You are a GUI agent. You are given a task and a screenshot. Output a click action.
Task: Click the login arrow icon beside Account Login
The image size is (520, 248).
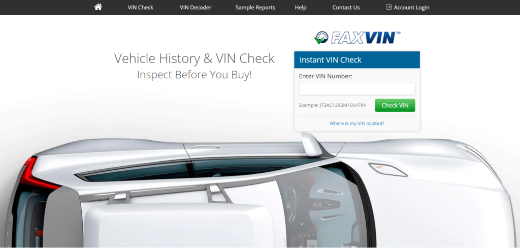point(388,7)
